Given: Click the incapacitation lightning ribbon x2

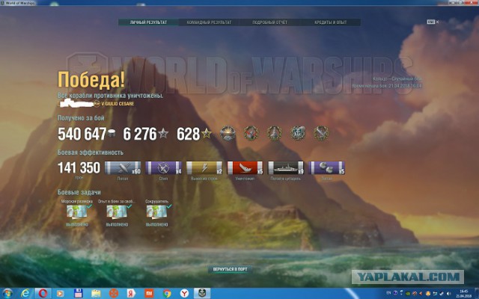Looking at the screenshot, I should (x=204, y=167).
